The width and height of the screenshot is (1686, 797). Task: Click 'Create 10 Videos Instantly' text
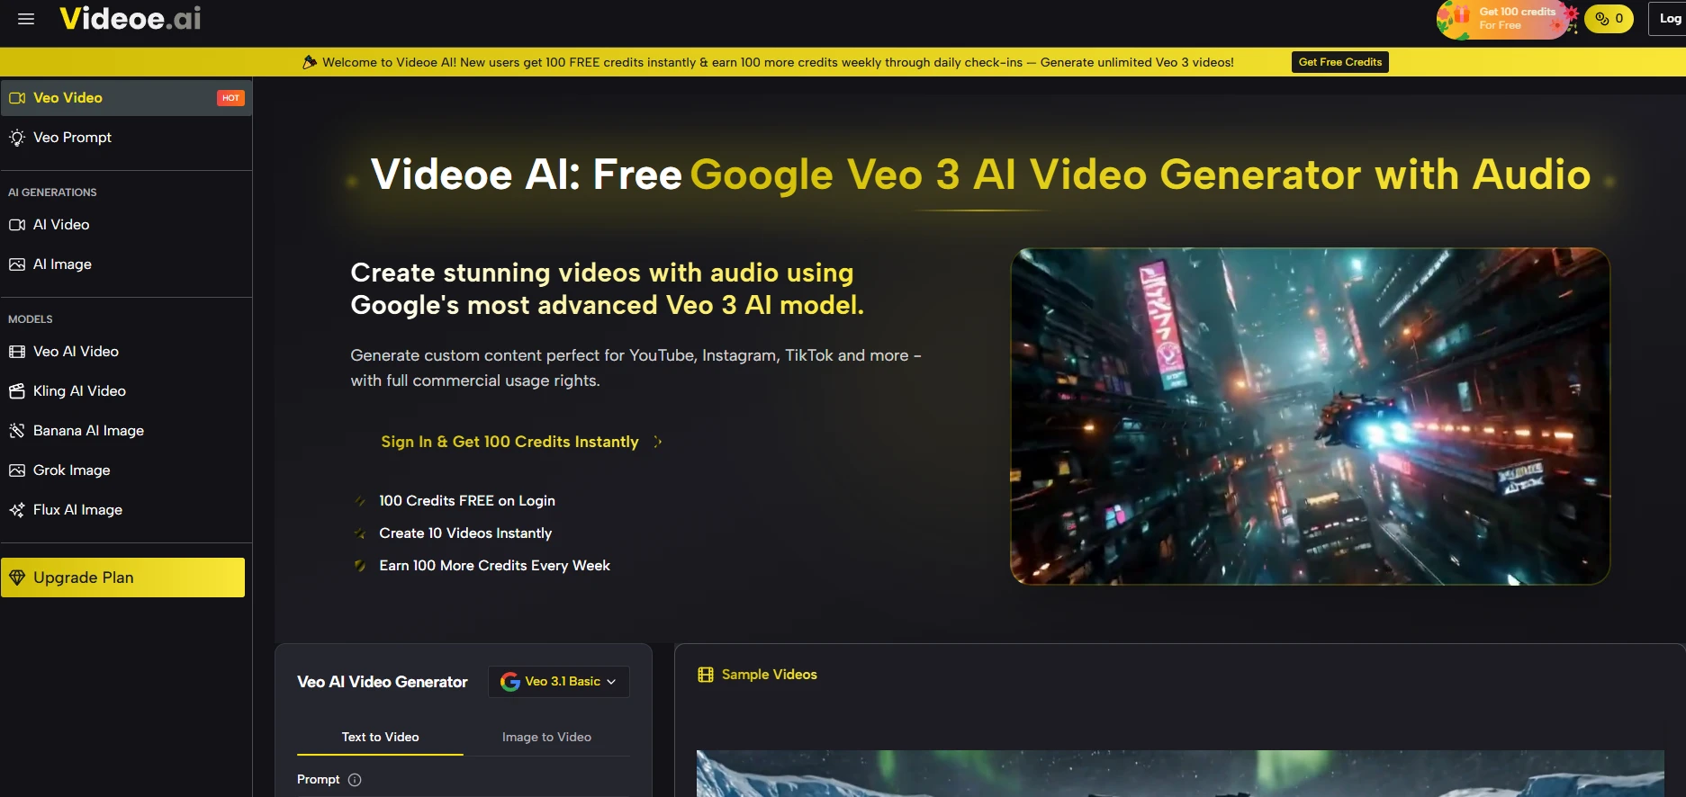point(465,533)
